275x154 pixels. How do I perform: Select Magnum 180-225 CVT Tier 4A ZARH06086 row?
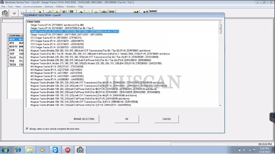(x=84, y=95)
